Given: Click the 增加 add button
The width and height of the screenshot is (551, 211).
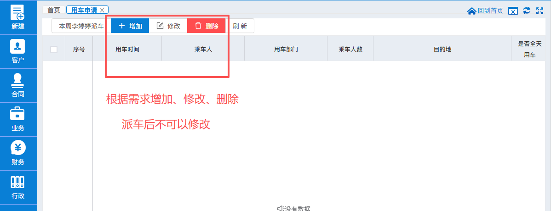Looking at the screenshot, I should 130,26.
